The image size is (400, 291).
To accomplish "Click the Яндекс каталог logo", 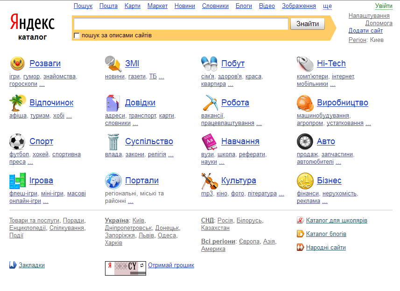I will (32, 27).
